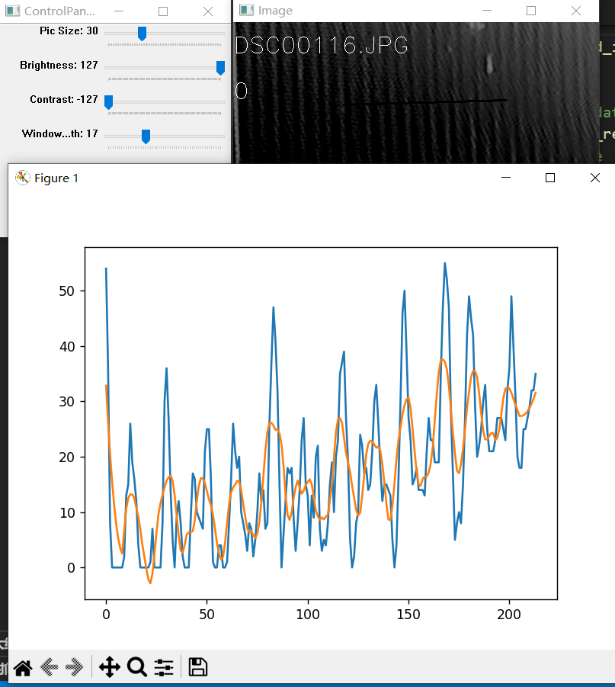The width and height of the screenshot is (615, 687).
Task: Click the Image window title text
Action: pos(275,11)
